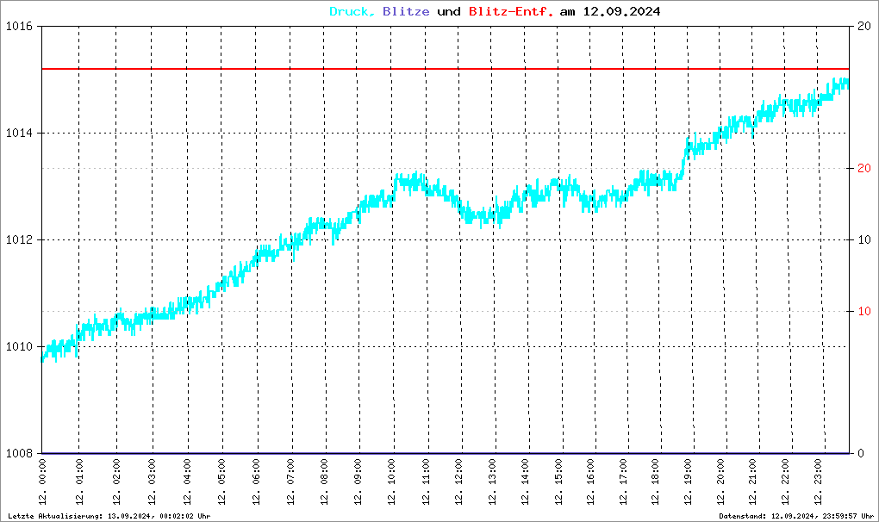
Task: Select the 1008 left axis label
Action: (19, 453)
